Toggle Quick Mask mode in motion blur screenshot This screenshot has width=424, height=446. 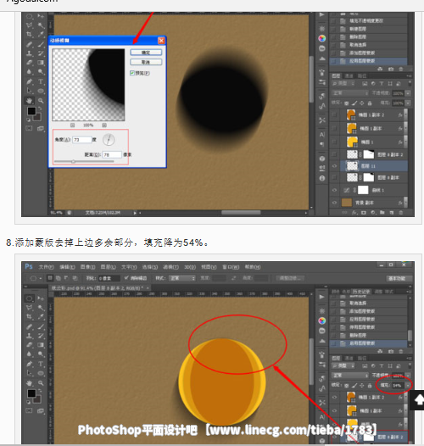coord(29,128)
